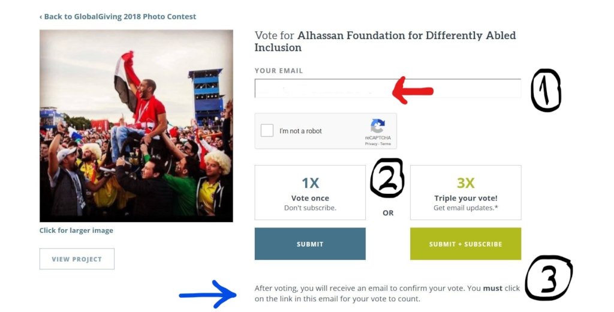Click the hand-drawn circled number 1
Image resolution: width=614 pixels, height=312 pixels.
pos(546,91)
